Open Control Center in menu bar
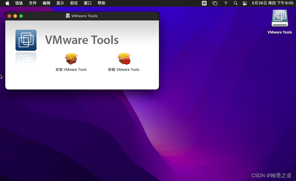The image size is (296, 181). (245, 3)
